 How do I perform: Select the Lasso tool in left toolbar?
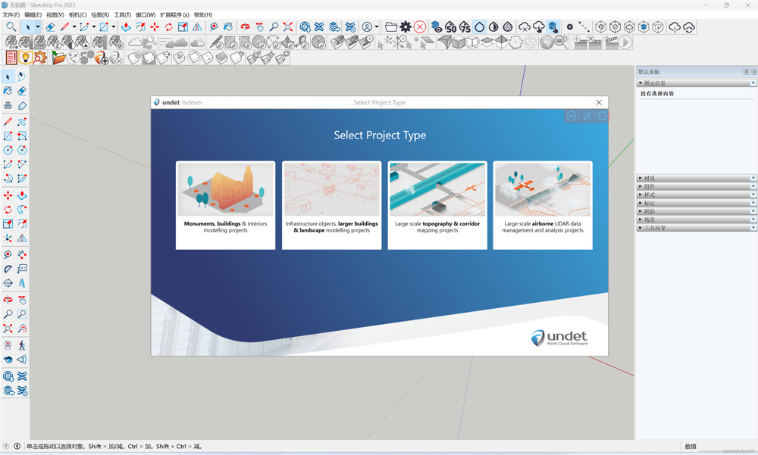(x=22, y=76)
